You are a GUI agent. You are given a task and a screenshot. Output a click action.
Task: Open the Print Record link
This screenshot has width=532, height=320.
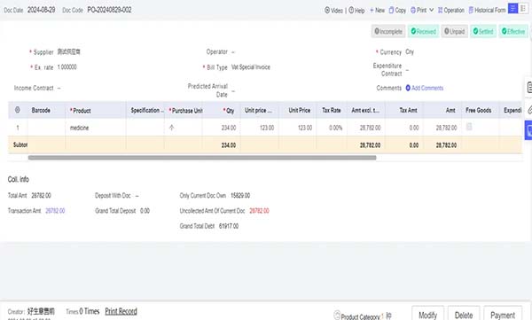point(121,311)
